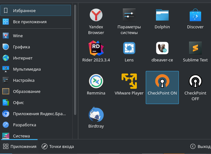Click the category list scrollbar
This screenshot has height=154, width=211.
click(x=75, y=60)
